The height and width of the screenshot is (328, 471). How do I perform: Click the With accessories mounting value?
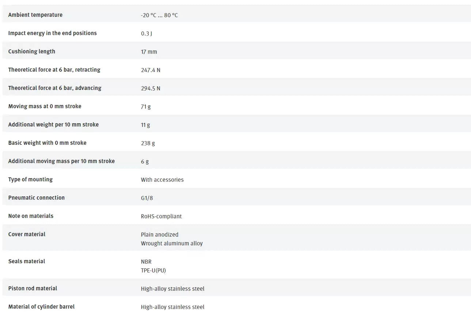coord(162,180)
